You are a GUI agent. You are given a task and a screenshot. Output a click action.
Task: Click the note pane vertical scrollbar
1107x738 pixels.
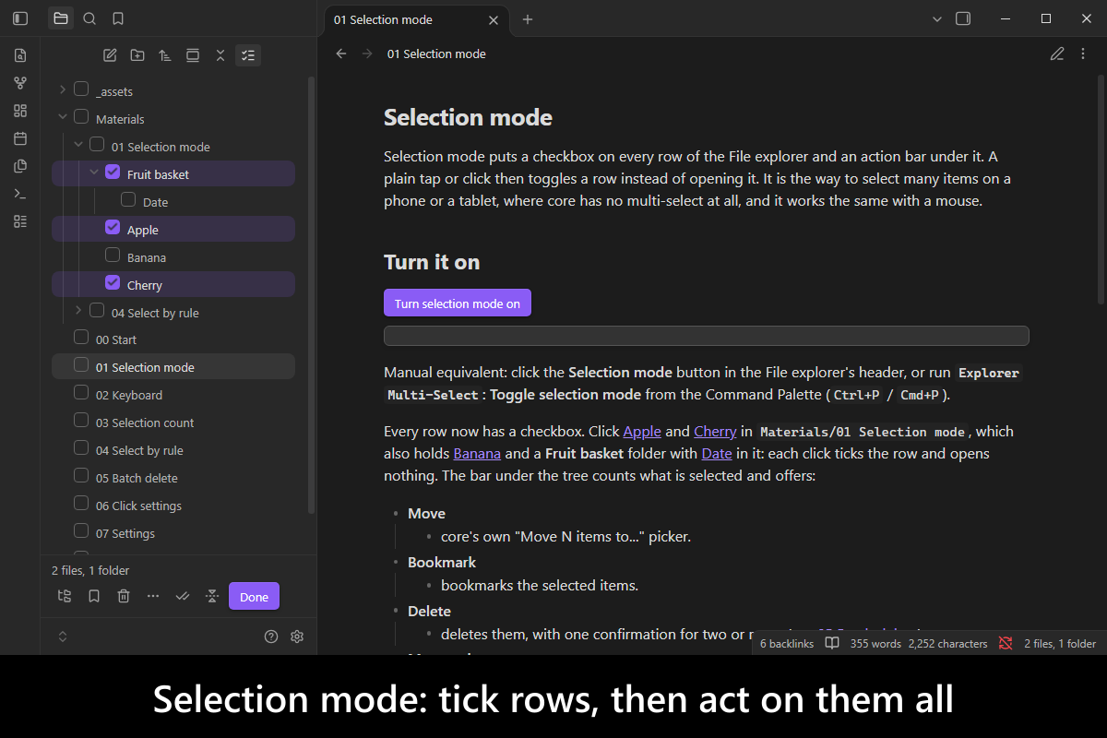1101,192
